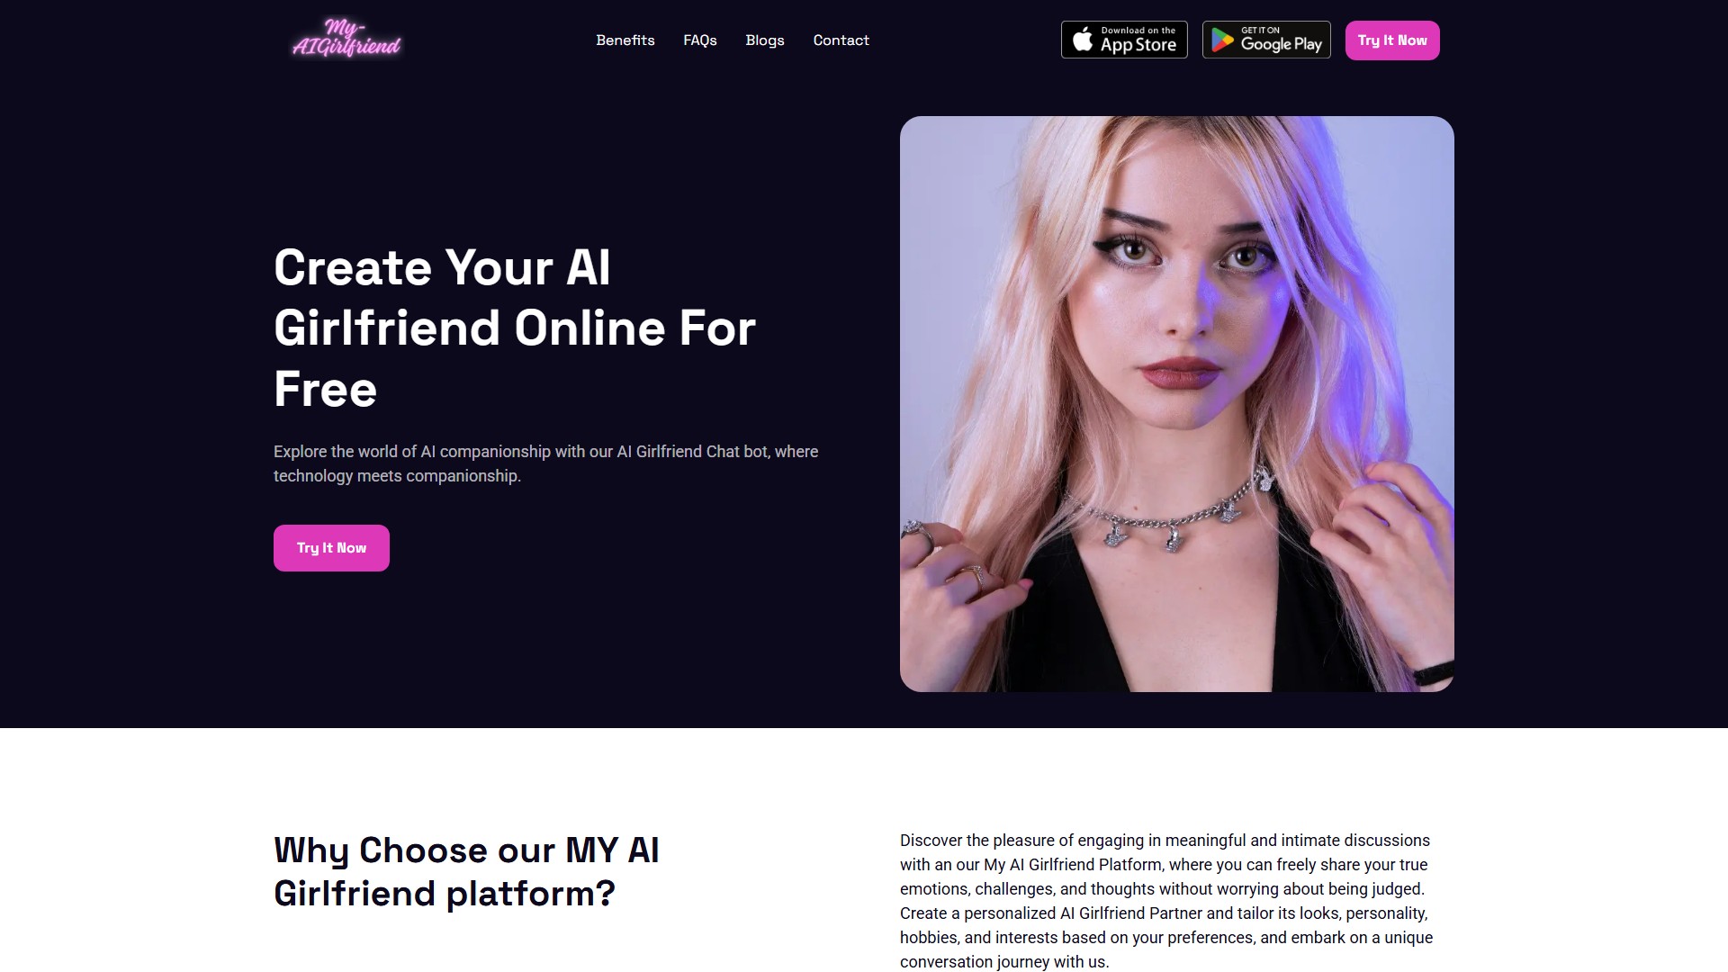Image resolution: width=1728 pixels, height=972 pixels.
Task: Click the 'Create Your AI' headline line
Action: [x=442, y=267]
